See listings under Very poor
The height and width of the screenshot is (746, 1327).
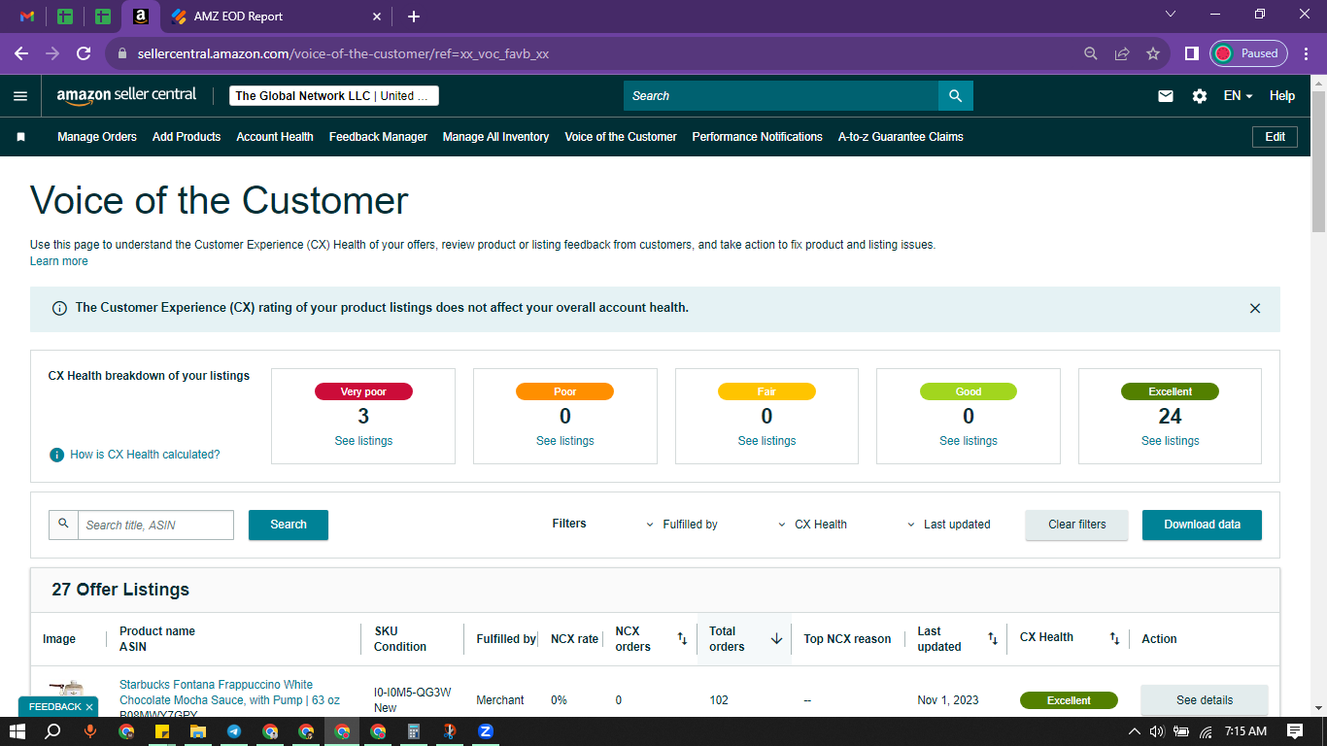pyautogui.click(x=363, y=441)
